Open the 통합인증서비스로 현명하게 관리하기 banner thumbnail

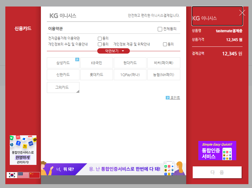coord(23,150)
